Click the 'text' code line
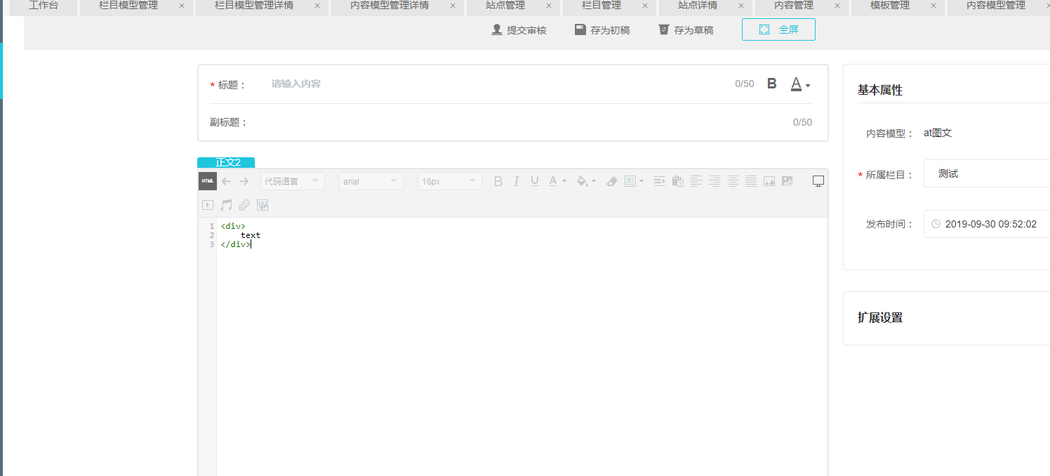This screenshot has height=476, width=1050. [251, 235]
